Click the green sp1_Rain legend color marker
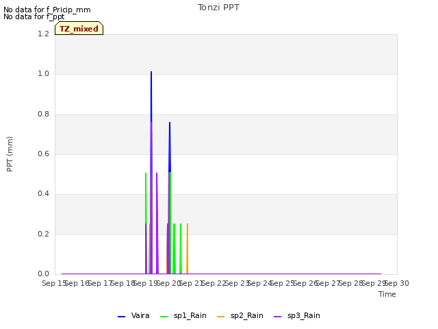The height and width of the screenshot is (329, 438). click(x=164, y=317)
